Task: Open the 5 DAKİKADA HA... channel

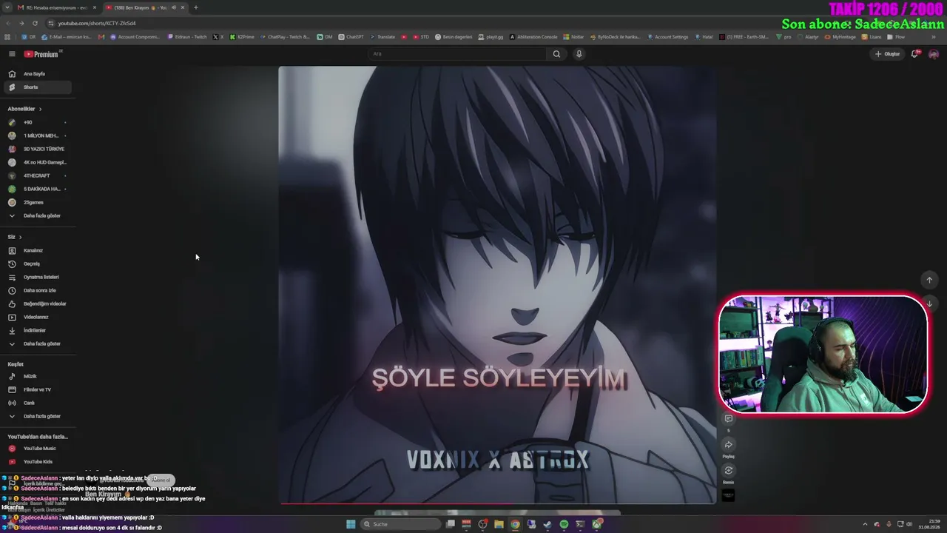Action: (x=38, y=189)
